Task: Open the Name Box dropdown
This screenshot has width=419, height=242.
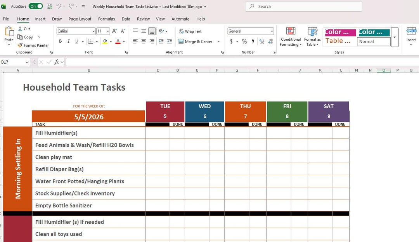Action: 27,62
